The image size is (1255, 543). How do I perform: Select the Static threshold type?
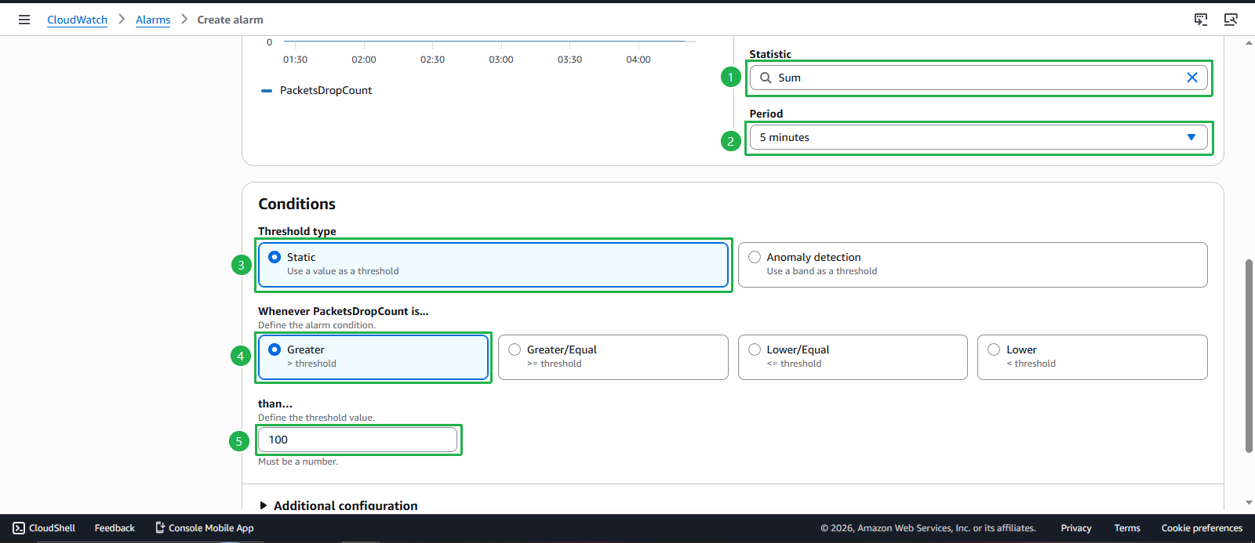coord(493,265)
